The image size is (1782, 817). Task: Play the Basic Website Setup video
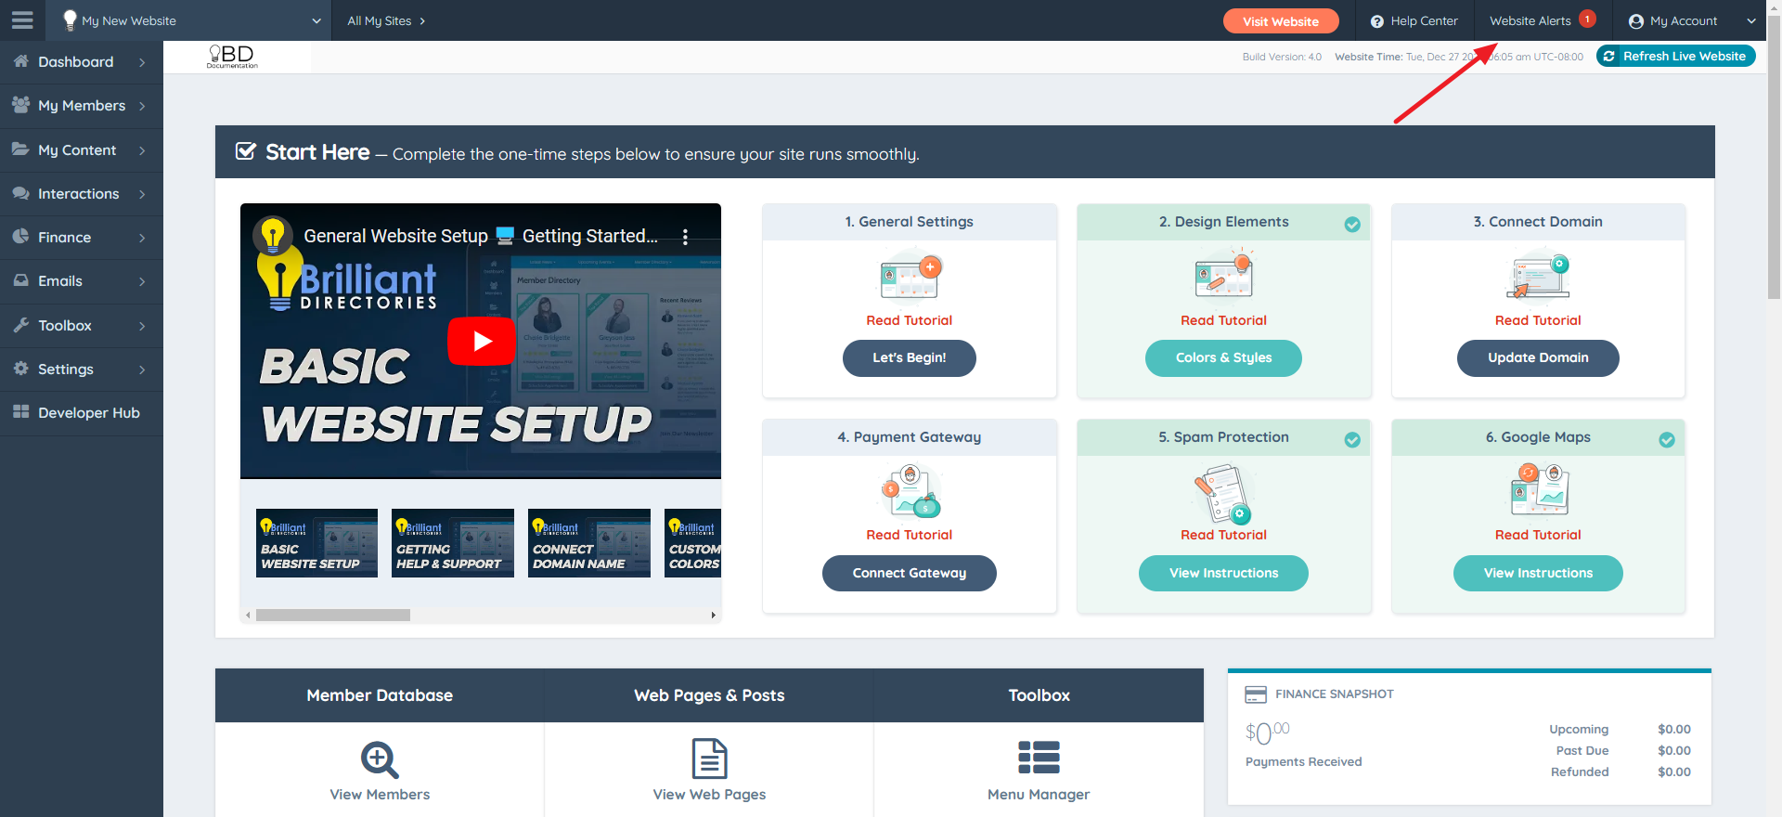482,342
